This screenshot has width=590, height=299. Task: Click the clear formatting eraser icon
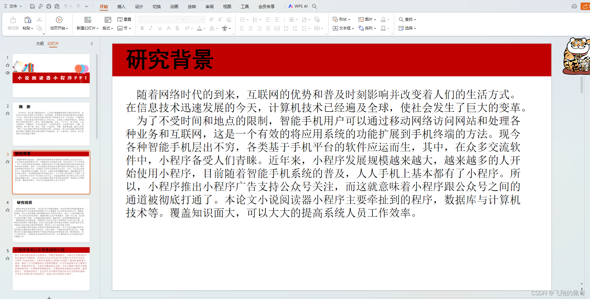pyautogui.click(x=229, y=19)
